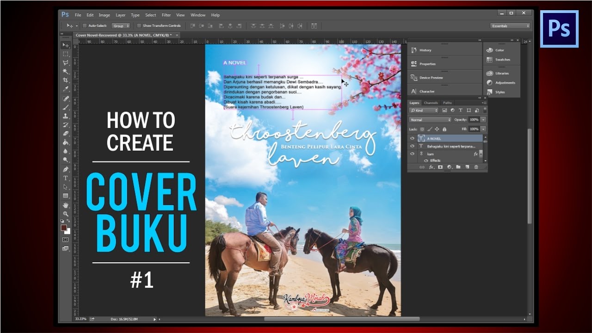Select the Paint Bucket tool
Viewport: 592px width, 333px height.
click(66, 142)
